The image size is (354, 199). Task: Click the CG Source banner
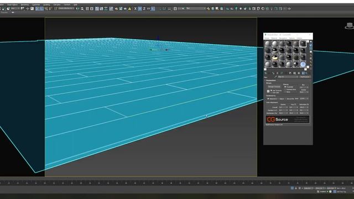[288, 119]
